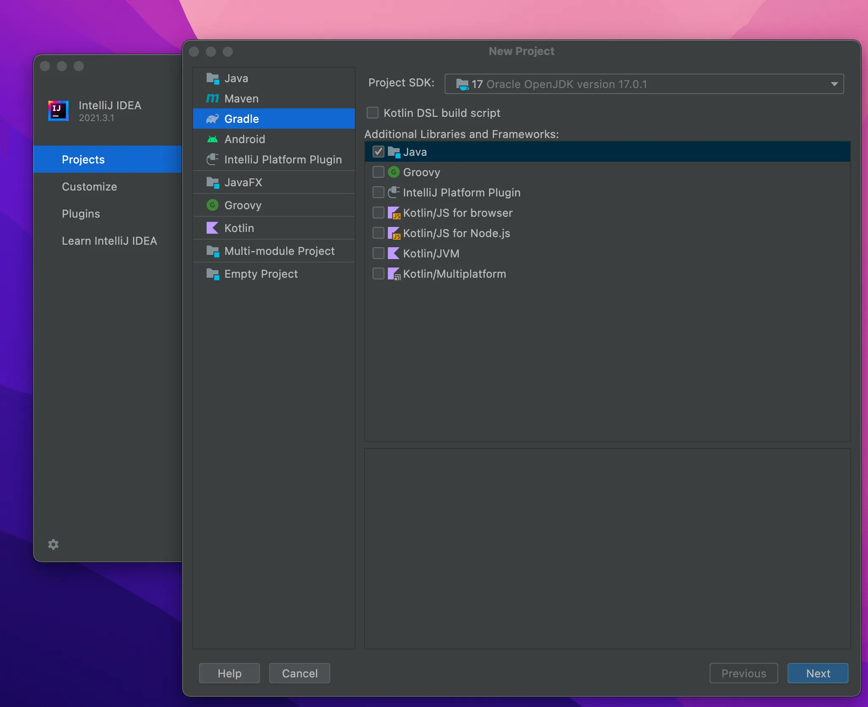The width and height of the screenshot is (868, 707).
Task: Open settings via the gear icon
Action: click(x=54, y=544)
